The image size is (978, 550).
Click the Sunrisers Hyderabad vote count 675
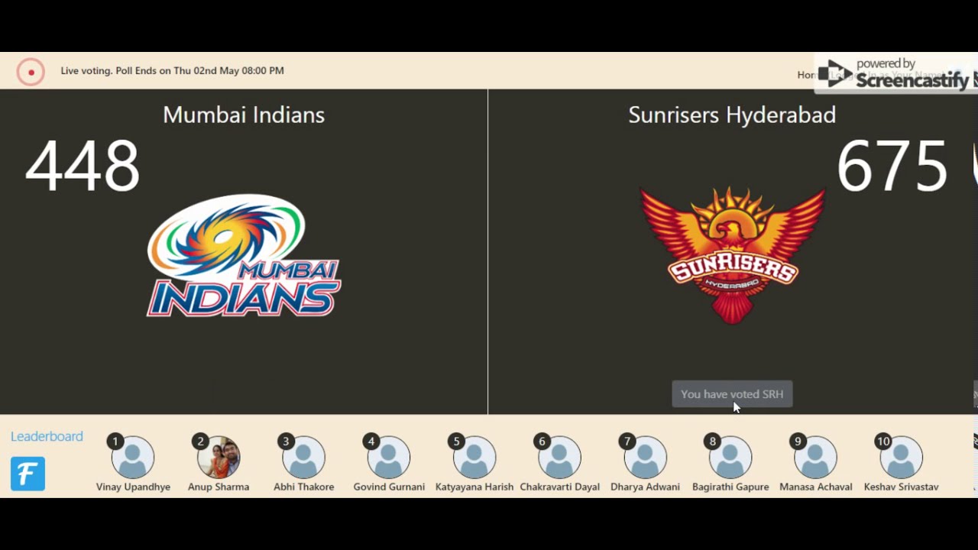tap(892, 166)
